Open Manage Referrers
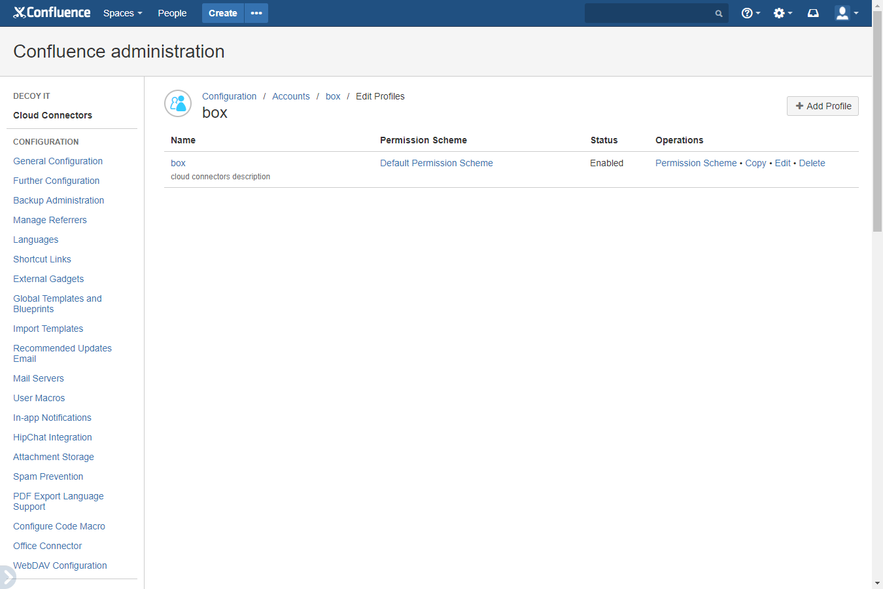 click(x=50, y=220)
